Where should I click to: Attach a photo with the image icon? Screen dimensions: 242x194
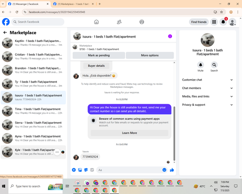(80, 170)
